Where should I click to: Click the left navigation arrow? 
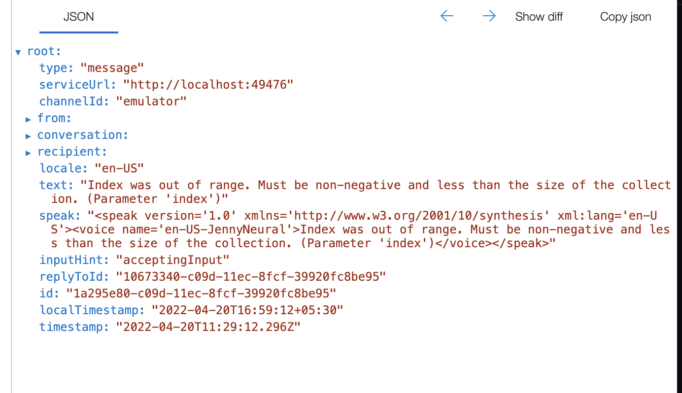[446, 16]
